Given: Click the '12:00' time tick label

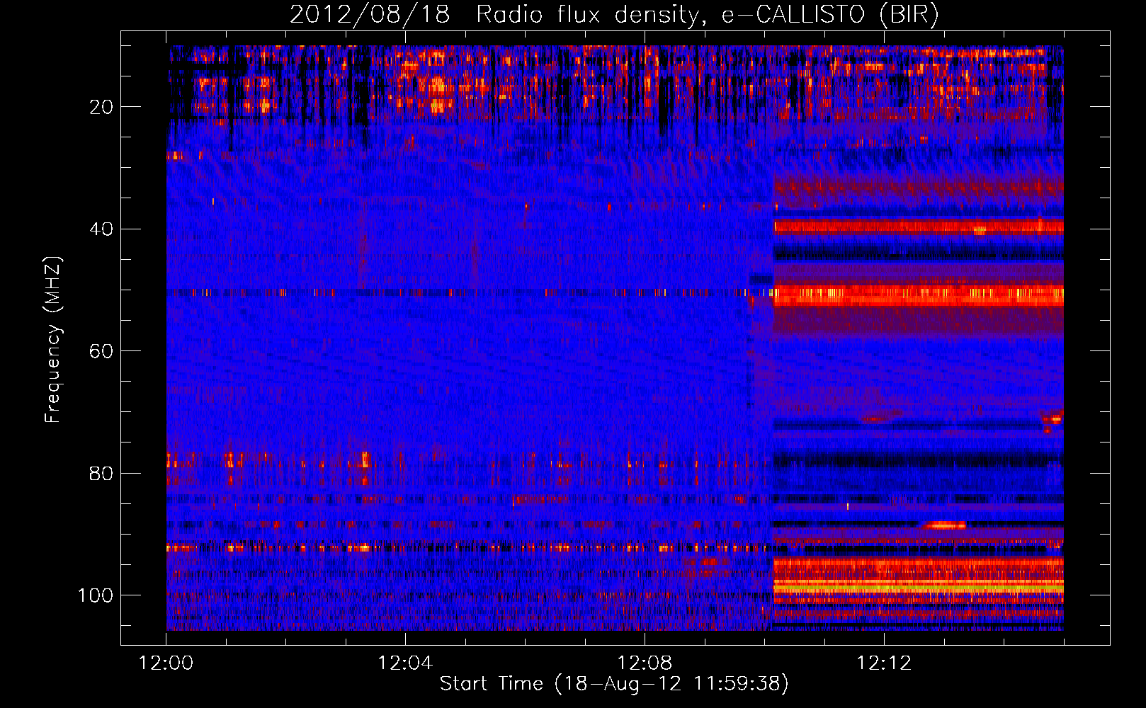Looking at the screenshot, I should tap(166, 663).
